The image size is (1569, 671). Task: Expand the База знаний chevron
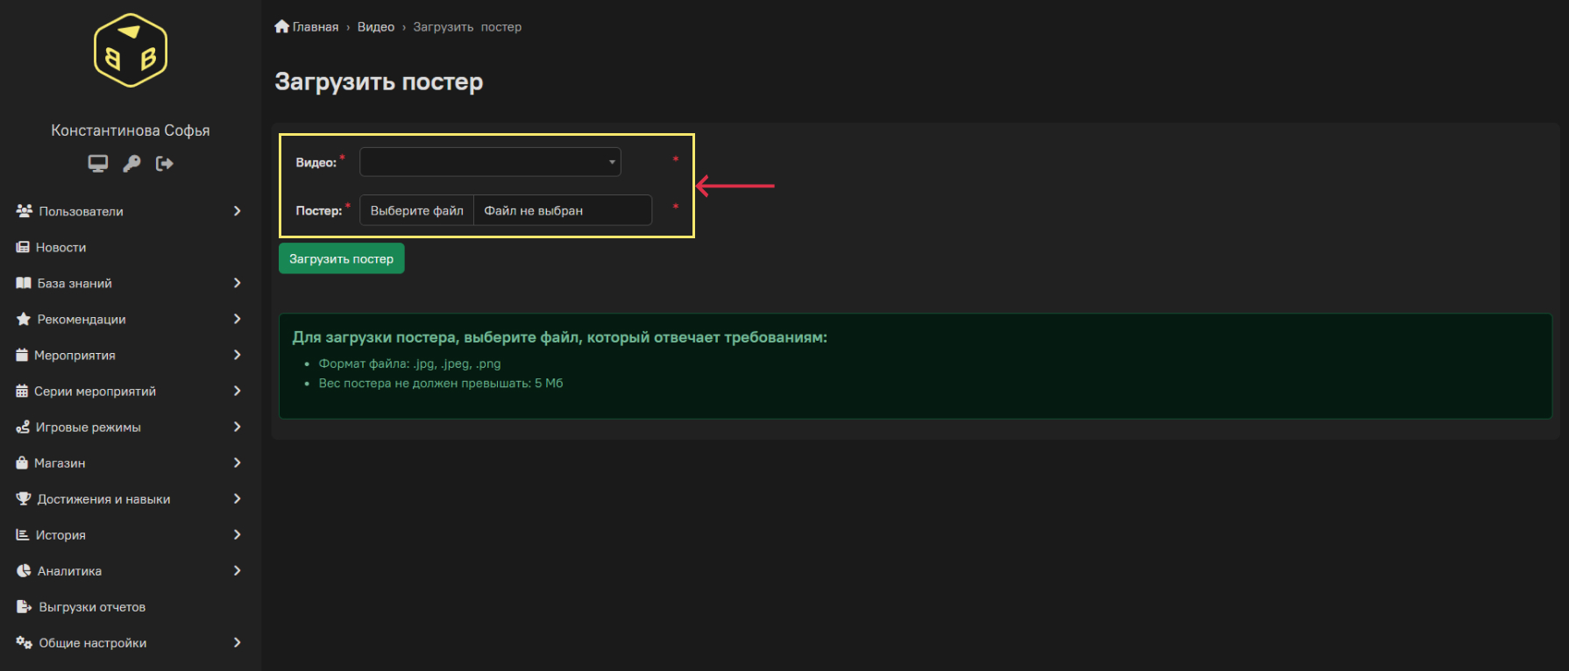point(237,283)
